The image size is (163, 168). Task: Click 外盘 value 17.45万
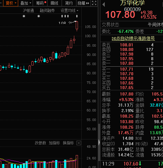(126, 133)
